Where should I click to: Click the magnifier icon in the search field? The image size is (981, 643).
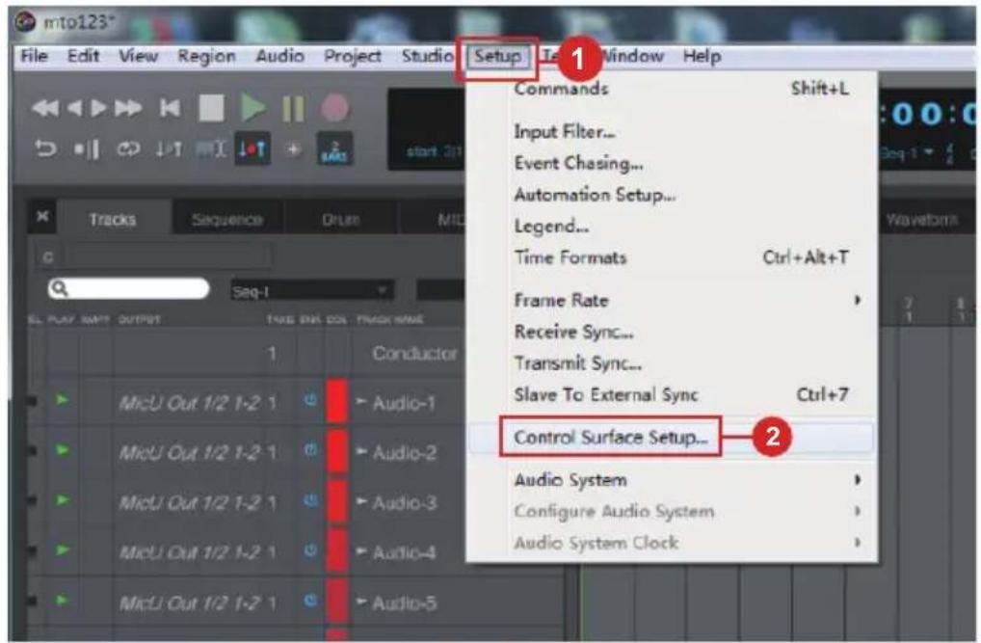coord(59,288)
